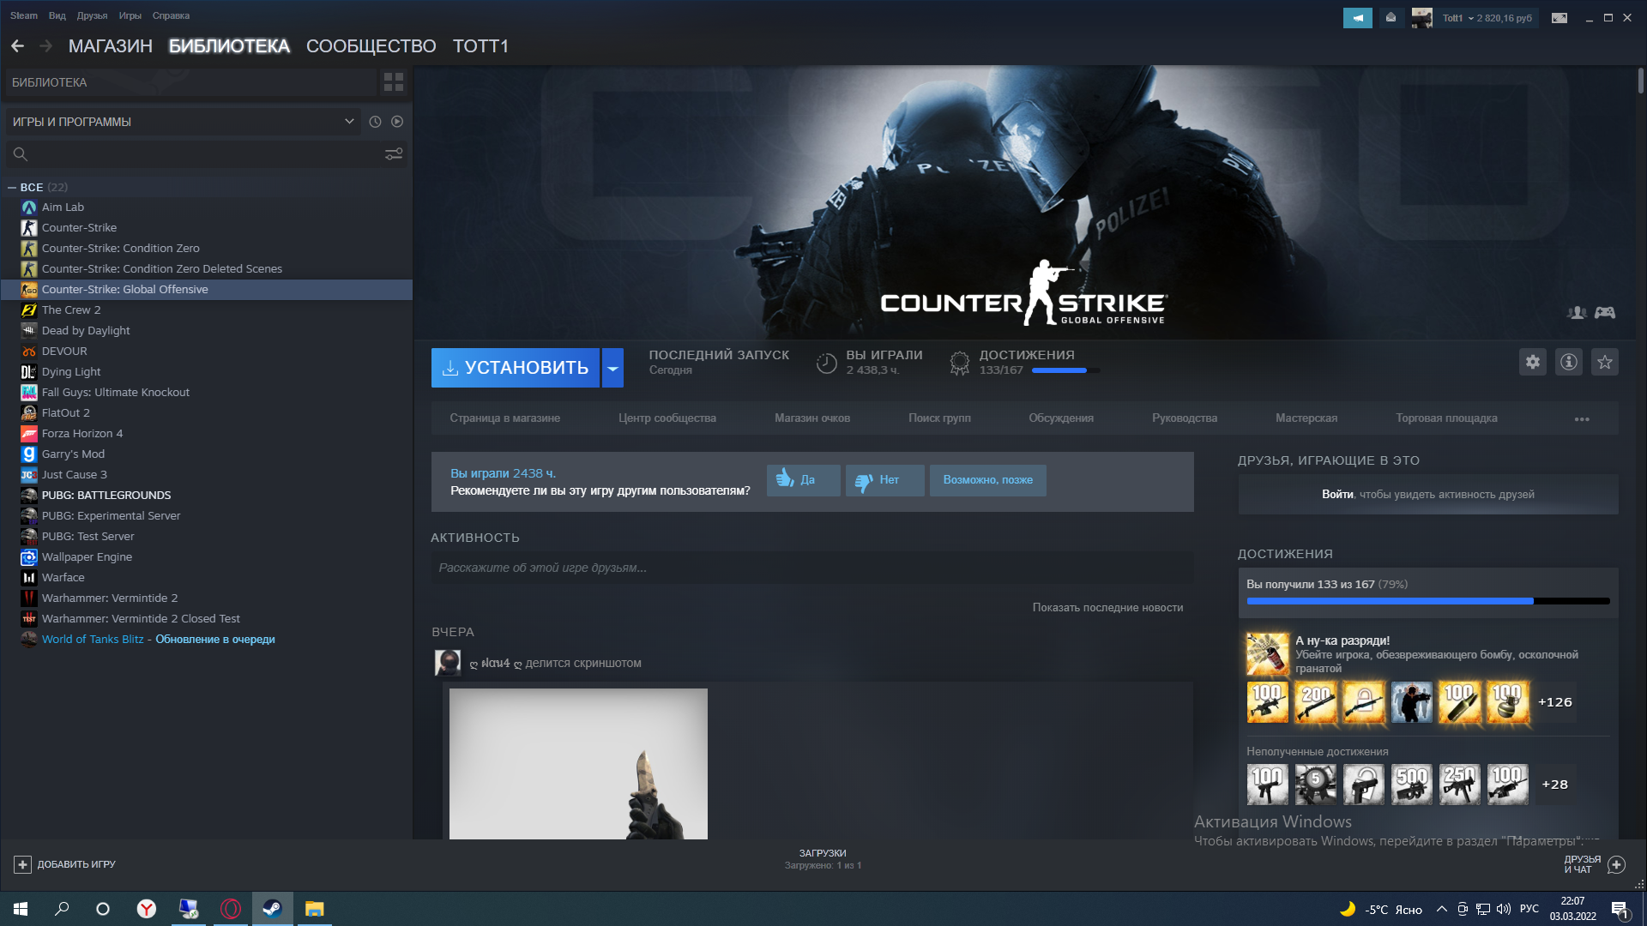Viewport: 1647px width, 926px height.
Task: Open the Игры menu
Action: [130, 15]
